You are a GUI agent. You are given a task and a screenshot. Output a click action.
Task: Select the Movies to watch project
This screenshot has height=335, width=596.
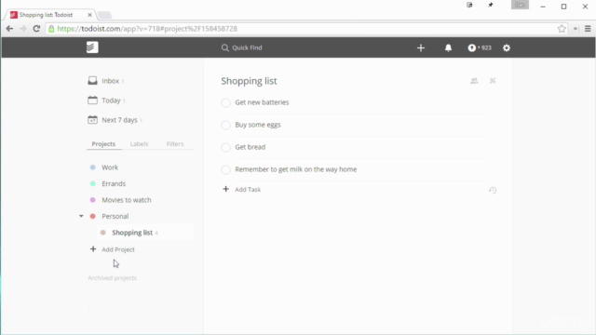point(127,200)
